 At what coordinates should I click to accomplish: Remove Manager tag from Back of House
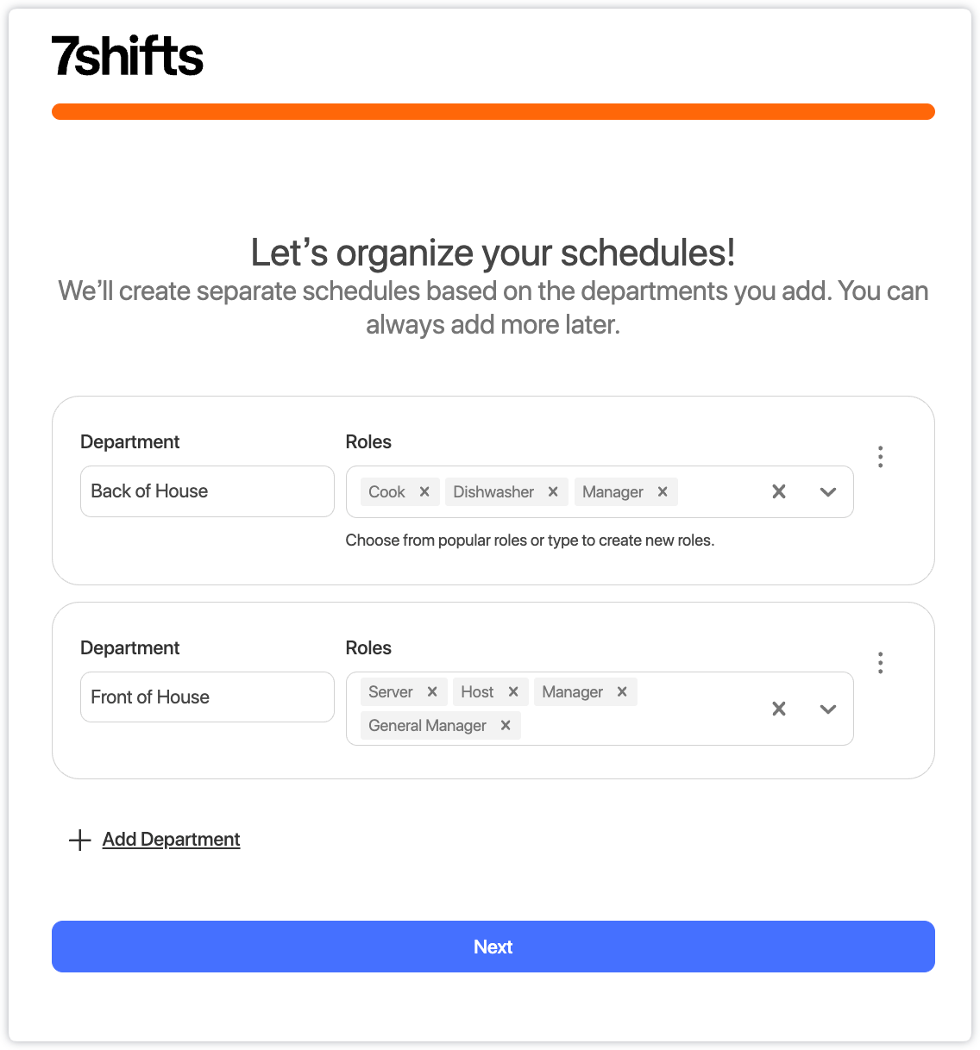663,491
